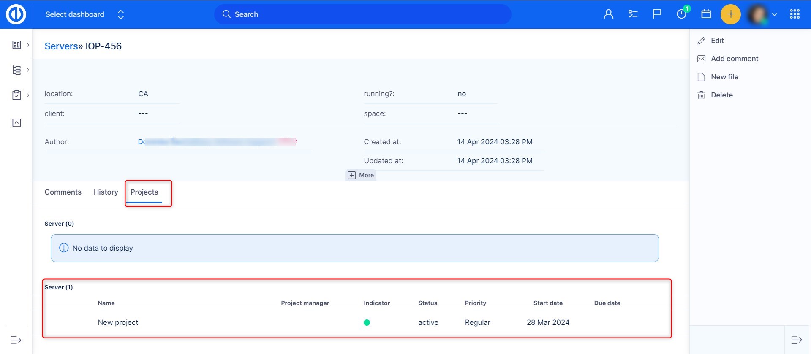Click the flag icon in header

[x=657, y=14]
